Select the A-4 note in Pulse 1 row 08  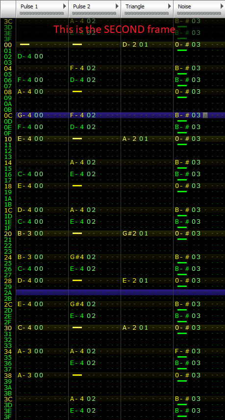[25, 92]
